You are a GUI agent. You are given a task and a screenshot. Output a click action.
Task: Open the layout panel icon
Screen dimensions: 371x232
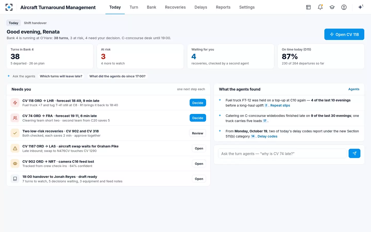coord(308,7)
